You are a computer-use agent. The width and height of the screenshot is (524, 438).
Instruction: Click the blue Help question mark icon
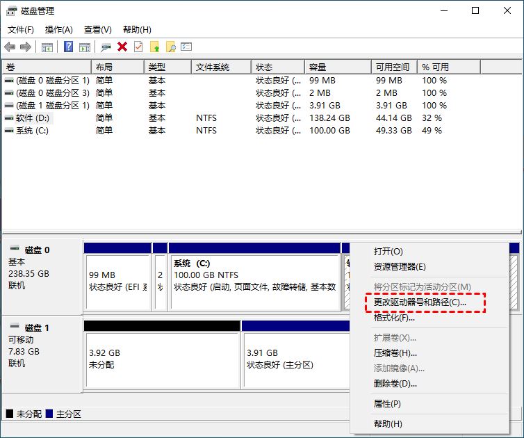69,47
